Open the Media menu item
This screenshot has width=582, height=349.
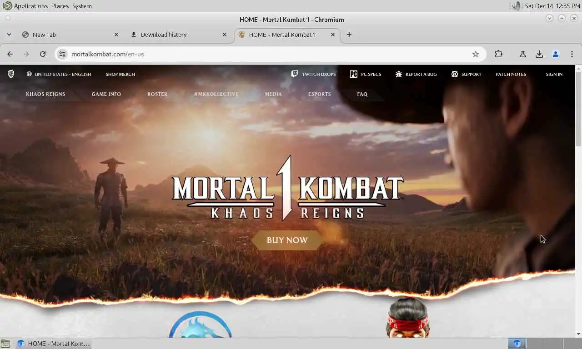[x=273, y=94]
